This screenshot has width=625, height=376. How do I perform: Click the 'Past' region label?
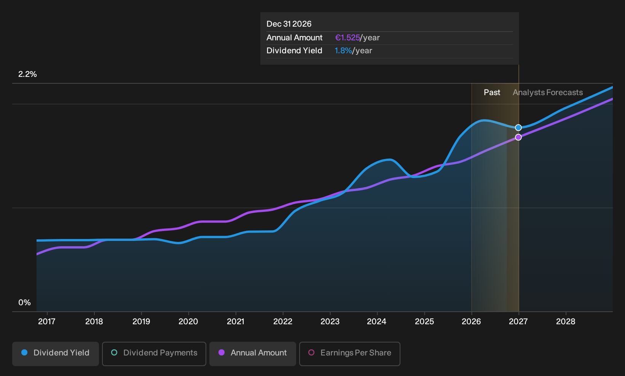[492, 92]
